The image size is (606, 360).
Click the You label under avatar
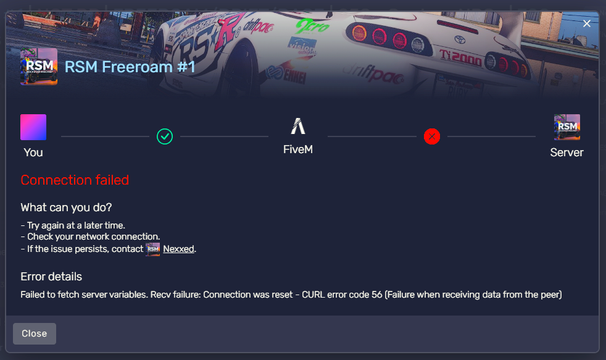[x=33, y=153]
